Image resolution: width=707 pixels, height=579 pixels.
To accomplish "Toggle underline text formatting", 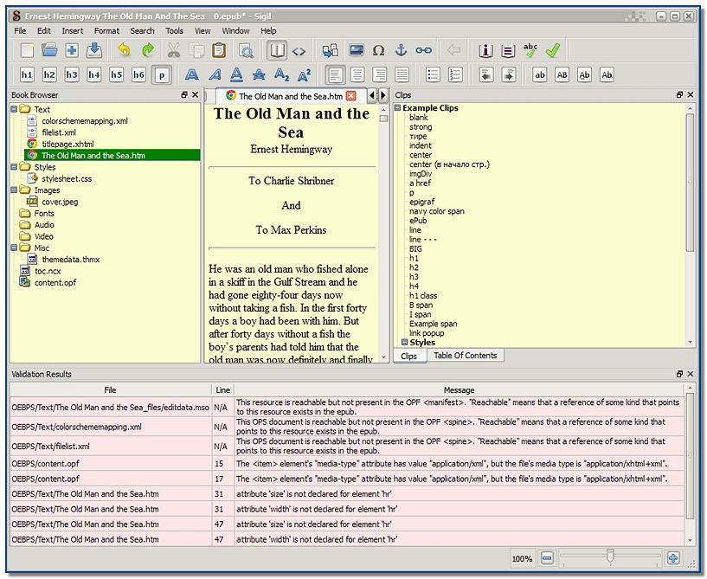I will click(x=237, y=74).
